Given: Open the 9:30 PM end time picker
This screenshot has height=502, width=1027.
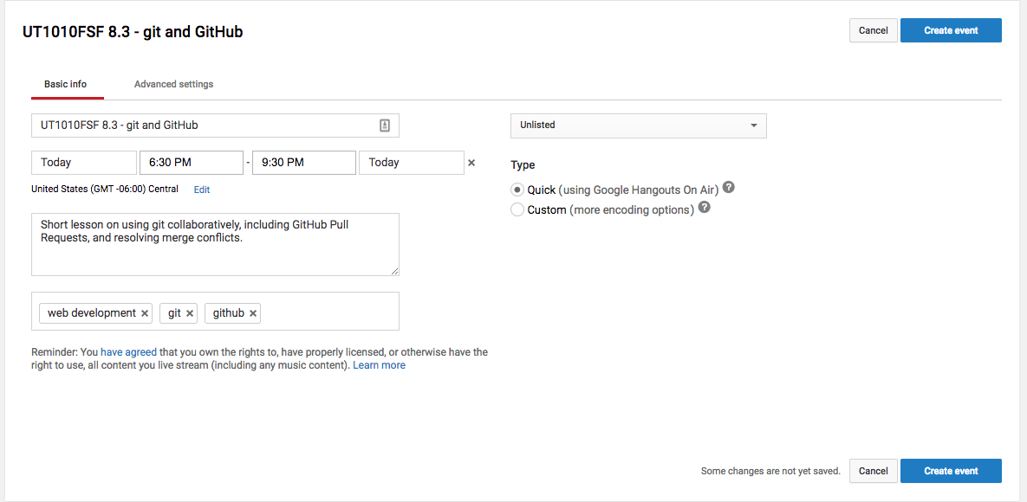Looking at the screenshot, I should 303,163.
